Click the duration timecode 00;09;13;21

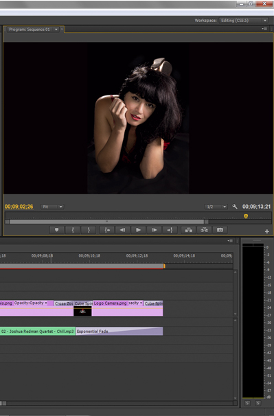click(x=256, y=207)
